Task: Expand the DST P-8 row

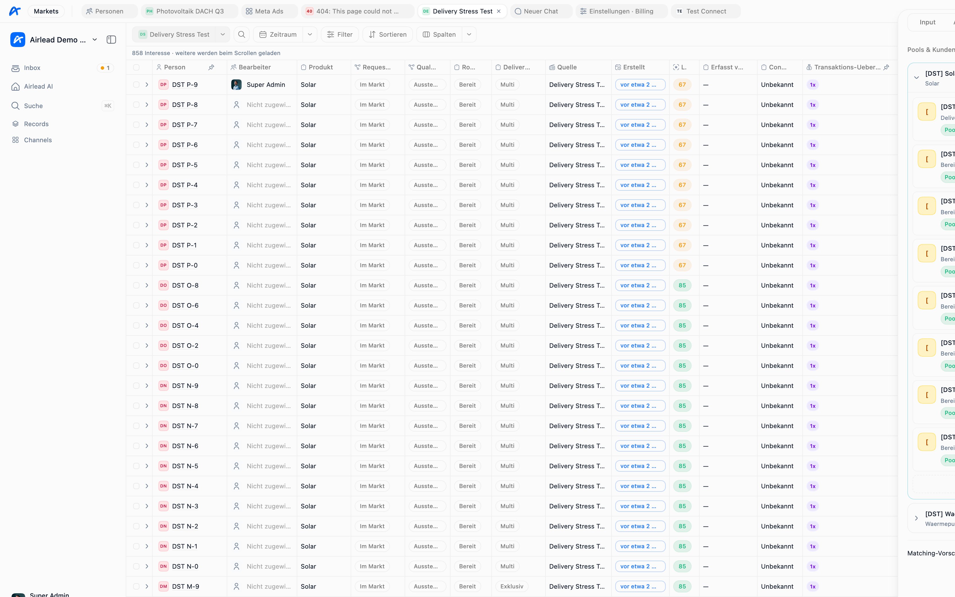Action: click(x=147, y=105)
